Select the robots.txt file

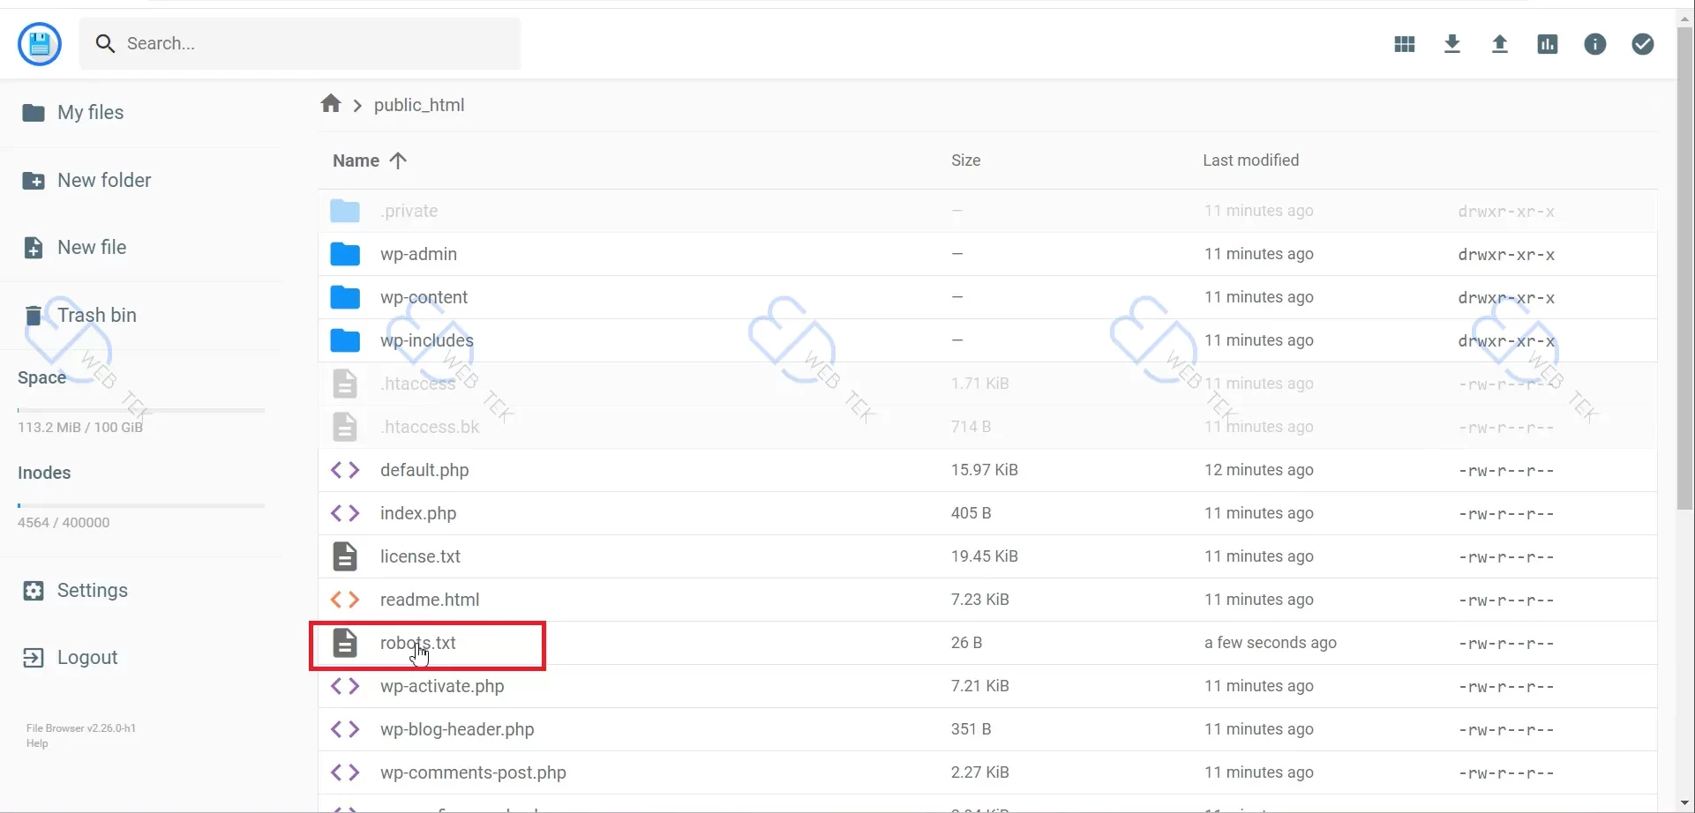click(418, 644)
